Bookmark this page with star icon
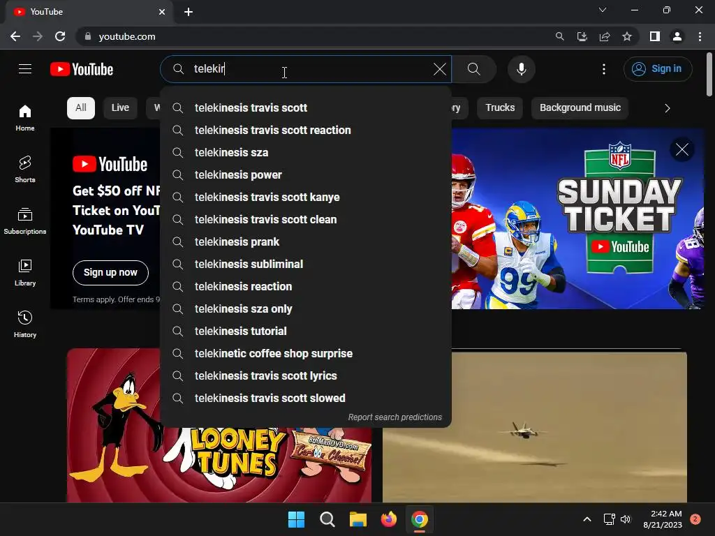715x536 pixels. (627, 36)
